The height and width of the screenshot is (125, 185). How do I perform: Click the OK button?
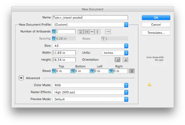156,18
